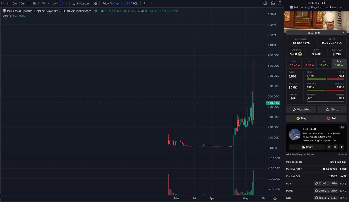Click the green market status dot
The width and height of the screenshot is (349, 202).
96,11
